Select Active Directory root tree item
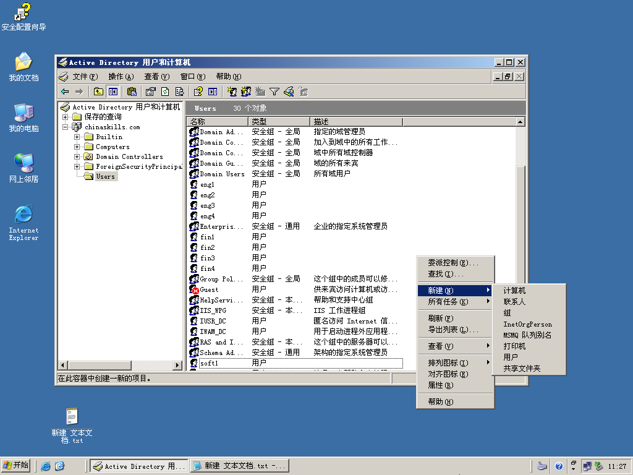633x475 pixels. pos(126,107)
